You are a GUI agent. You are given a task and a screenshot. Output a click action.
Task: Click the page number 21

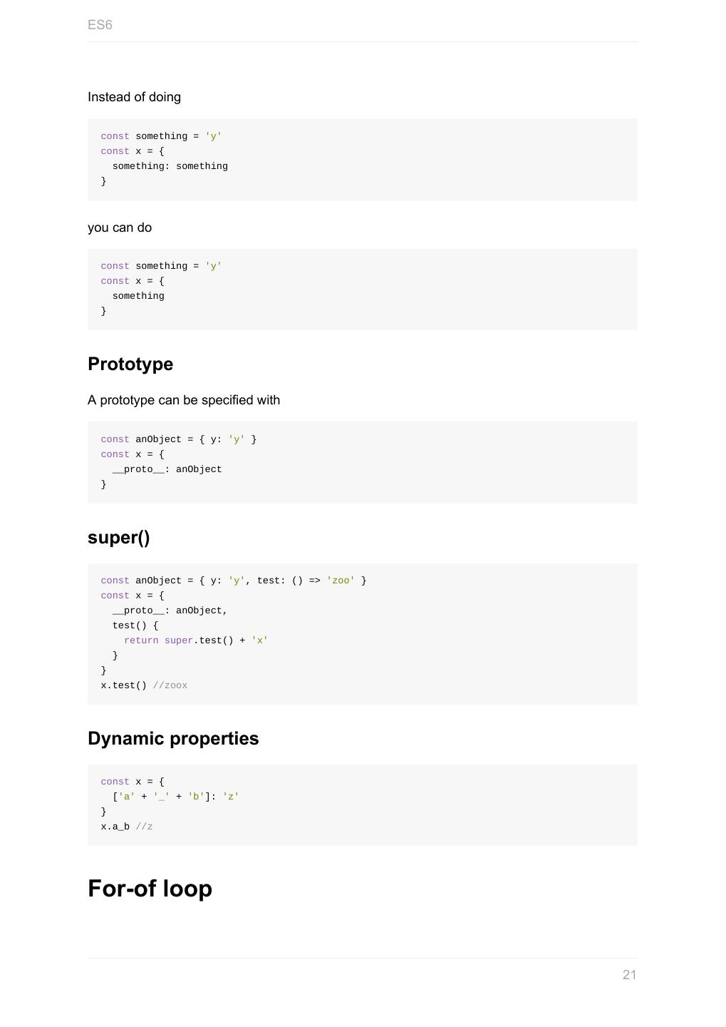pyautogui.click(x=629, y=975)
